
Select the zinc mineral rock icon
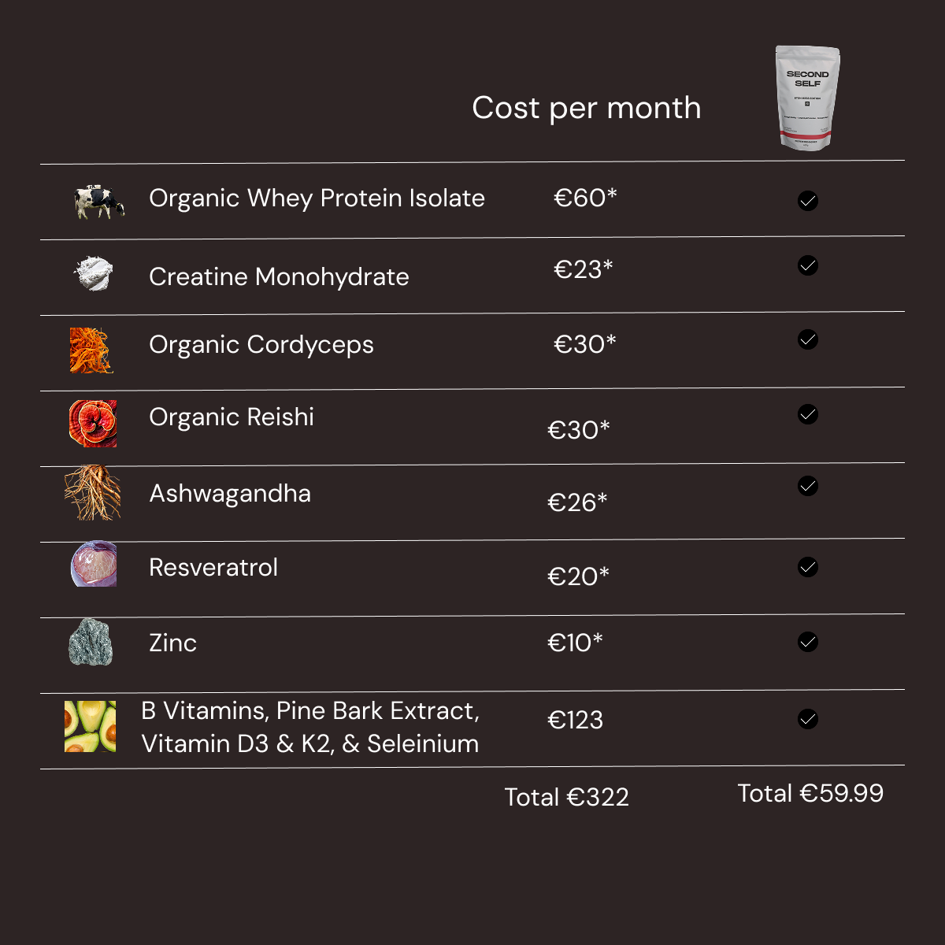pos(91,643)
